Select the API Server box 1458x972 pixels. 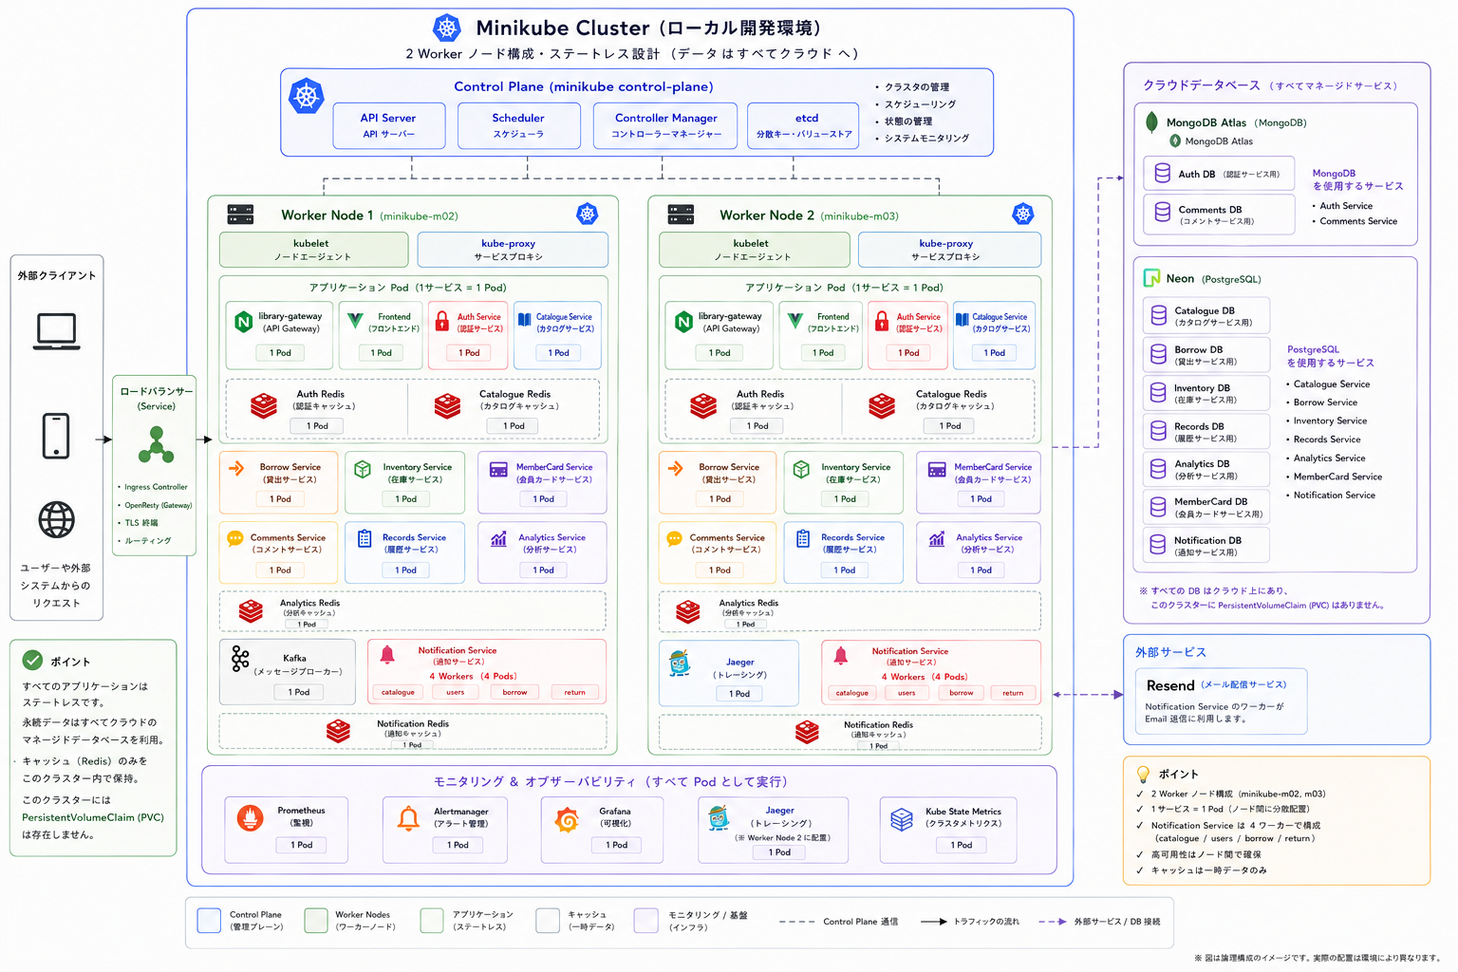point(389,125)
